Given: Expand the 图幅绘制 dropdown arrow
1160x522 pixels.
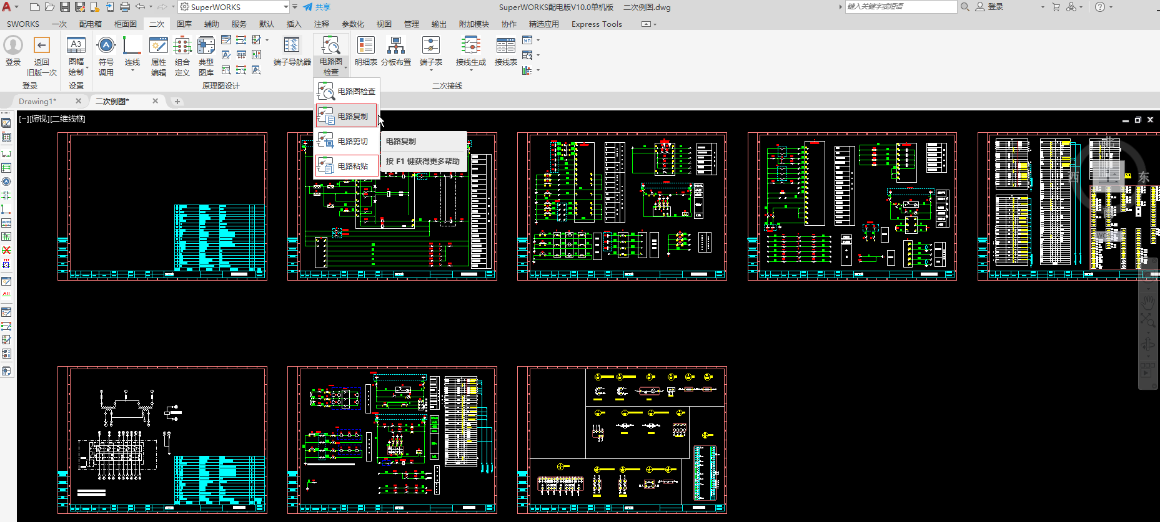Looking at the screenshot, I should click(x=87, y=67).
